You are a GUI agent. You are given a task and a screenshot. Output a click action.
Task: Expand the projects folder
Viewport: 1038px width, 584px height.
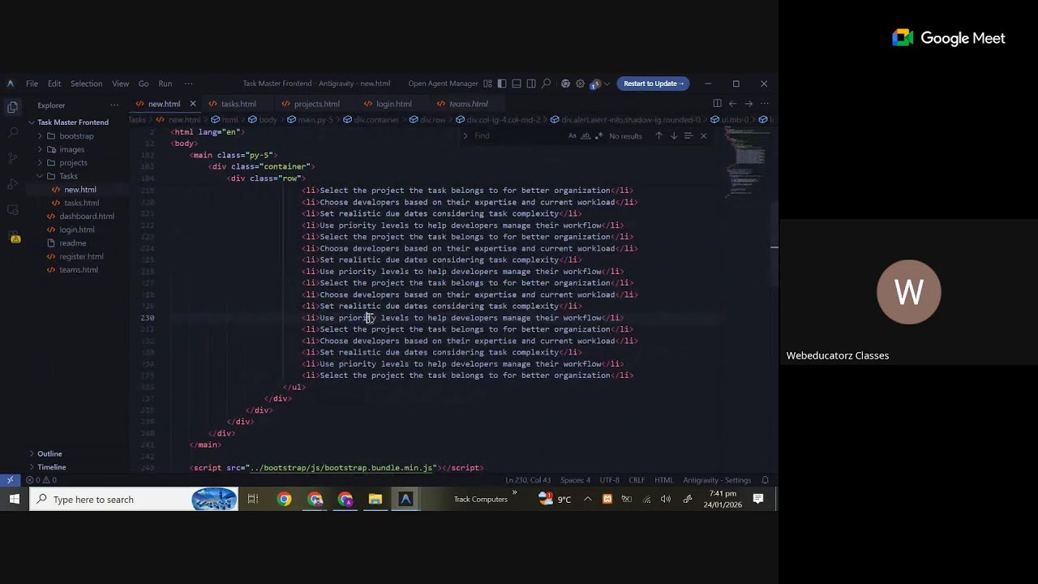coord(40,163)
